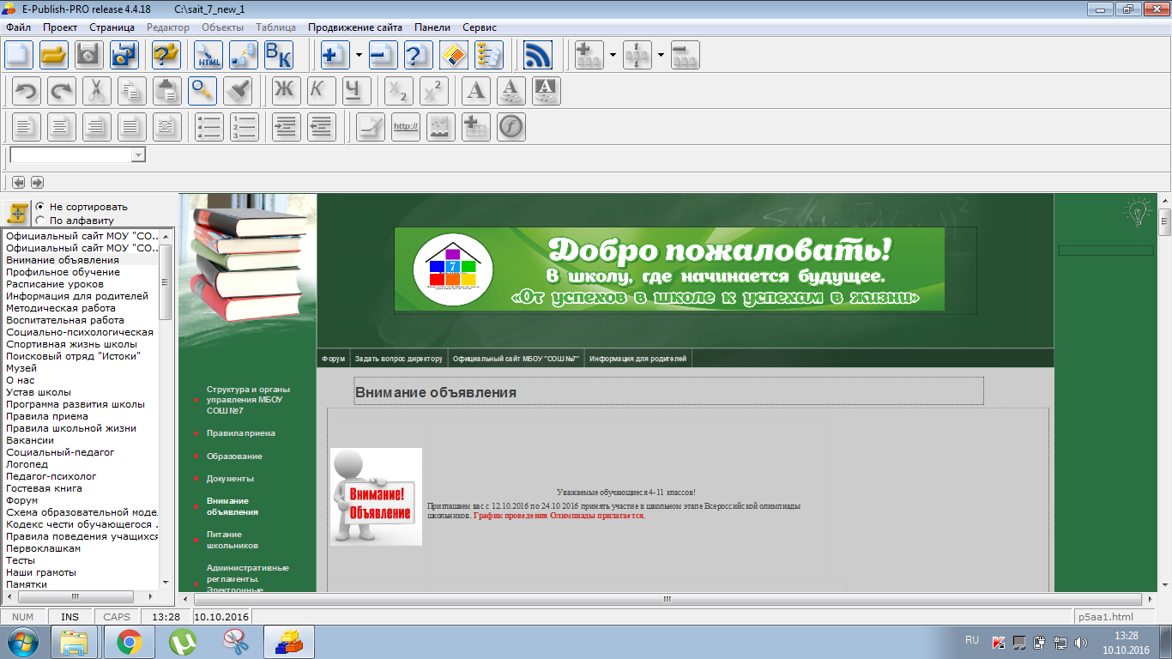Select the 'По алфавиту' radio button
1172x659 pixels.
(40, 221)
